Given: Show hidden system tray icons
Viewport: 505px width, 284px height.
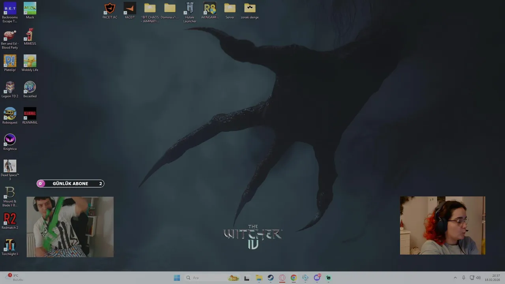Looking at the screenshot, I should [455, 278].
